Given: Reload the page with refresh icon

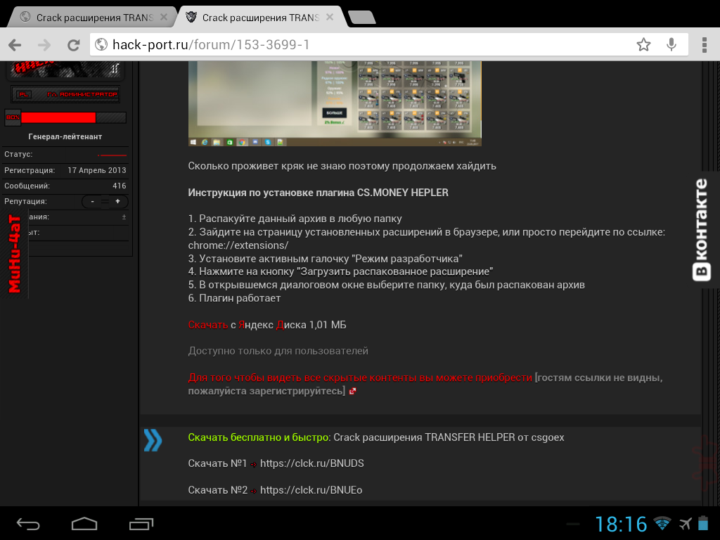Looking at the screenshot, I should (73, 44).
